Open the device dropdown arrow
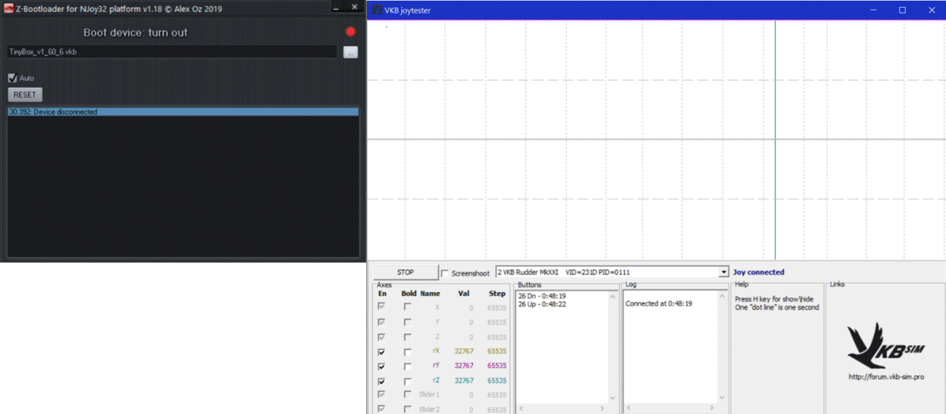 pyautogui.click(x=724, y=272)
